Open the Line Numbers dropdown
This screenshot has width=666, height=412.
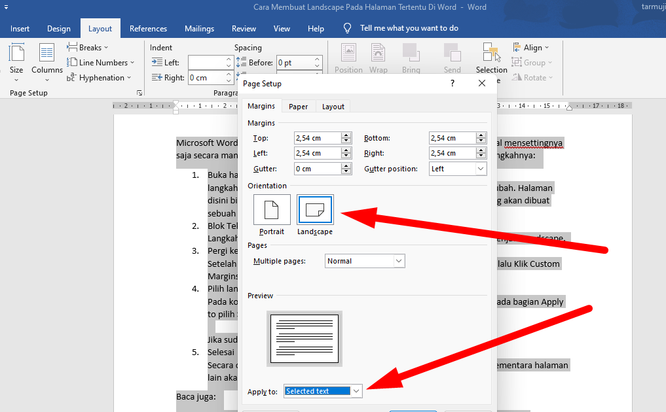(x=101, y=62)
